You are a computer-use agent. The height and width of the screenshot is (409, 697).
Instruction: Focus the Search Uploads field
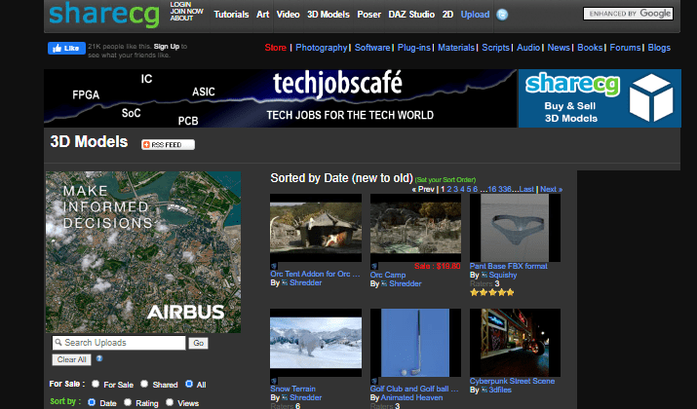[119, 343]
